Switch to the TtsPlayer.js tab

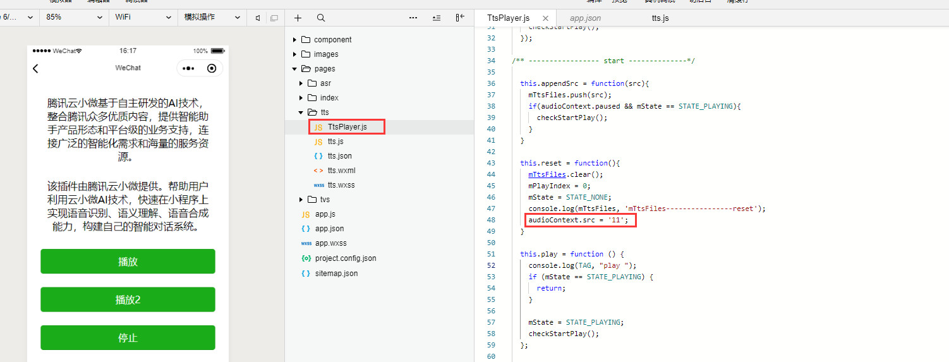(x=508, y=18)
